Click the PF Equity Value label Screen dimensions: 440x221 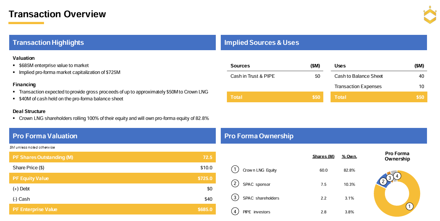pos(31,178)
